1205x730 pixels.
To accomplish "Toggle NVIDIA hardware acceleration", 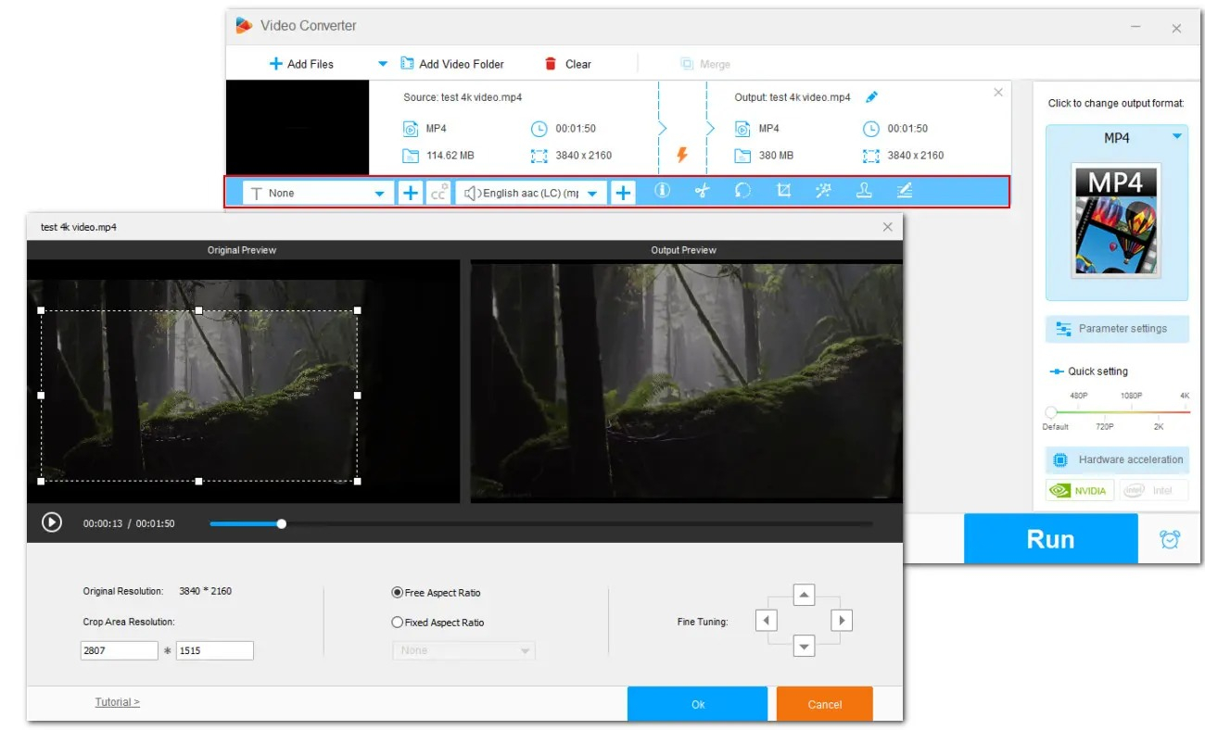I will 1080,490.
